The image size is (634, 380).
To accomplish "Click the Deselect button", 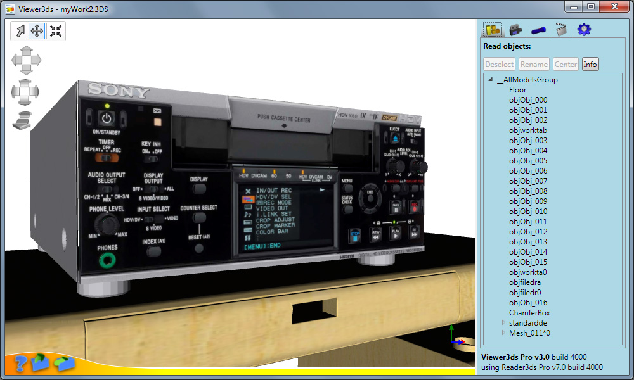I will click(x=500, y=64).
